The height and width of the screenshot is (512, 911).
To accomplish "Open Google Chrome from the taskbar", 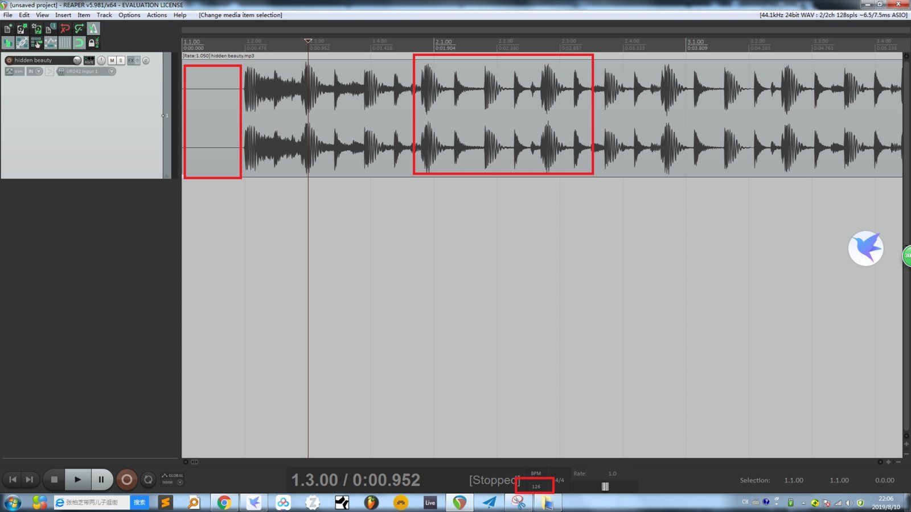I will pos(224,502).
